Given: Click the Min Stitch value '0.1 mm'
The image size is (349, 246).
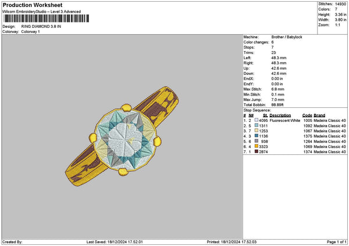Looking at the screenshot, I should [278, 95].
